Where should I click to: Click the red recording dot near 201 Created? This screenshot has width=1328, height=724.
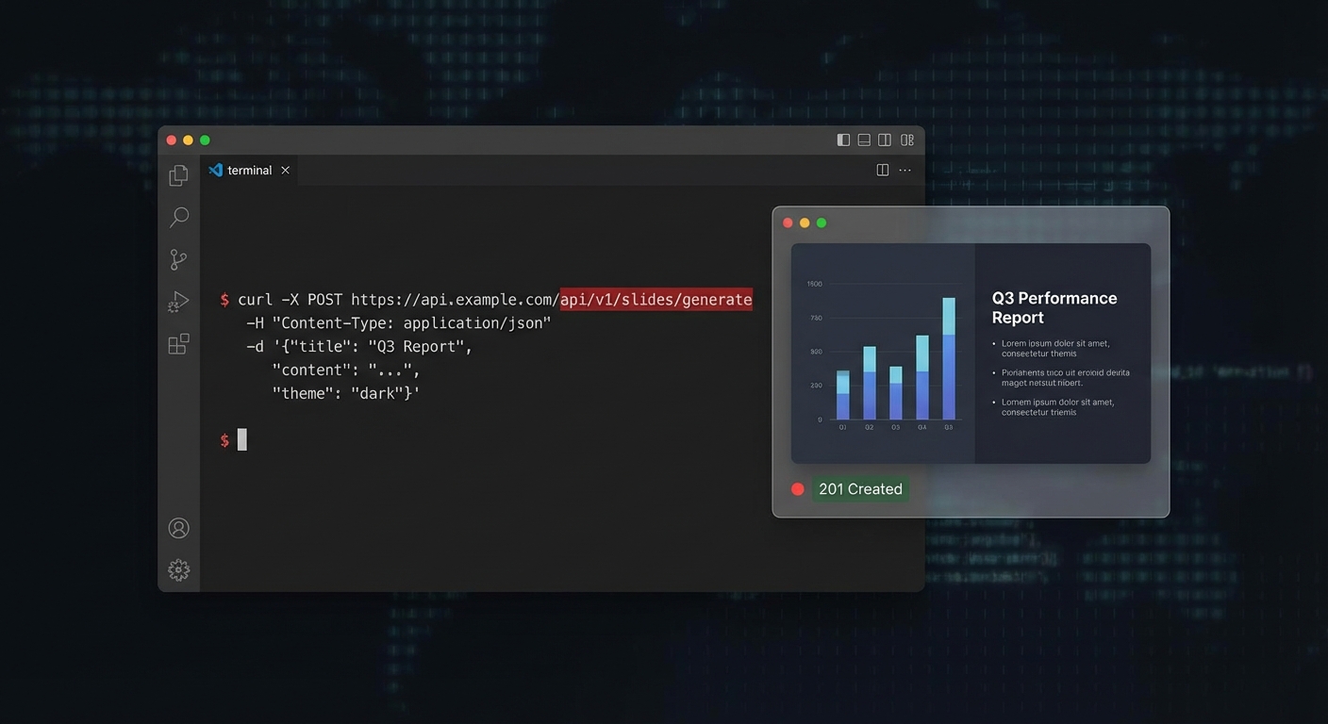point(797,488)
